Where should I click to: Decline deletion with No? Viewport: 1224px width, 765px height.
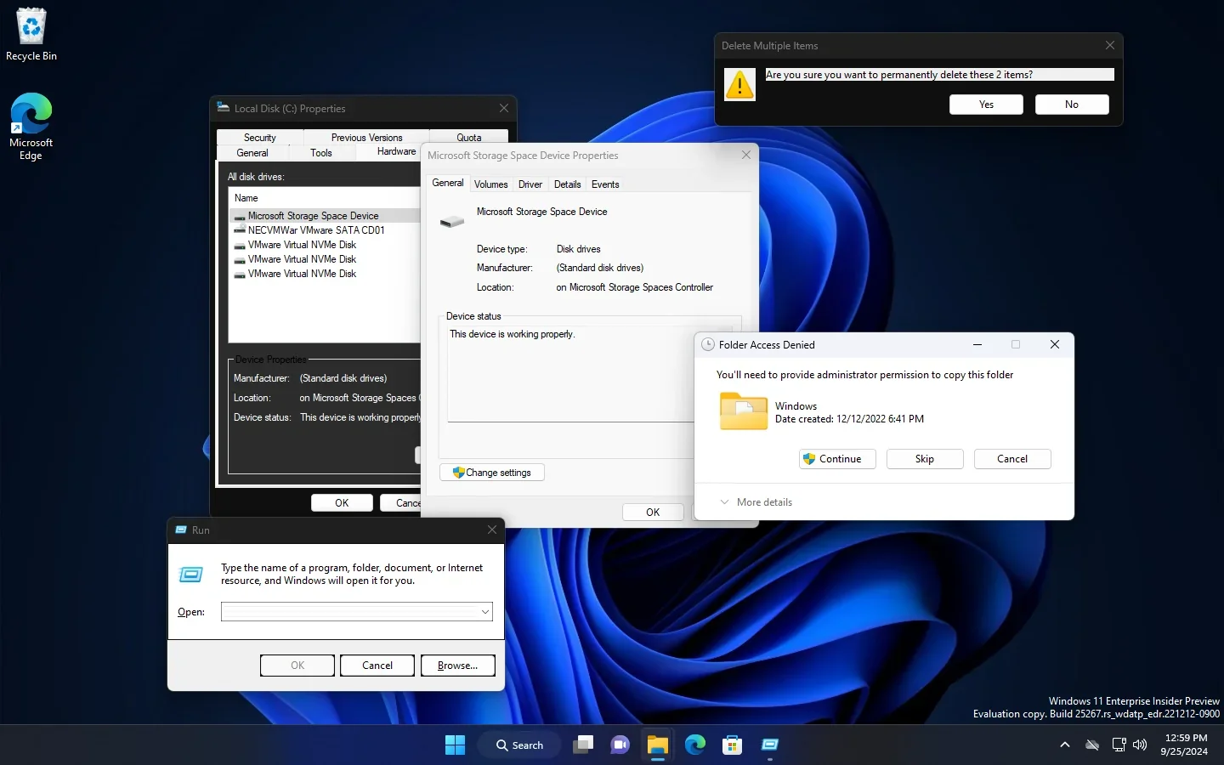[x=1072, y=105]
